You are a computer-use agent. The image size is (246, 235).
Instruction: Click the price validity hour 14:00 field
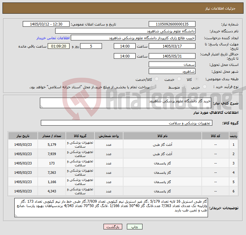(125, 56)
